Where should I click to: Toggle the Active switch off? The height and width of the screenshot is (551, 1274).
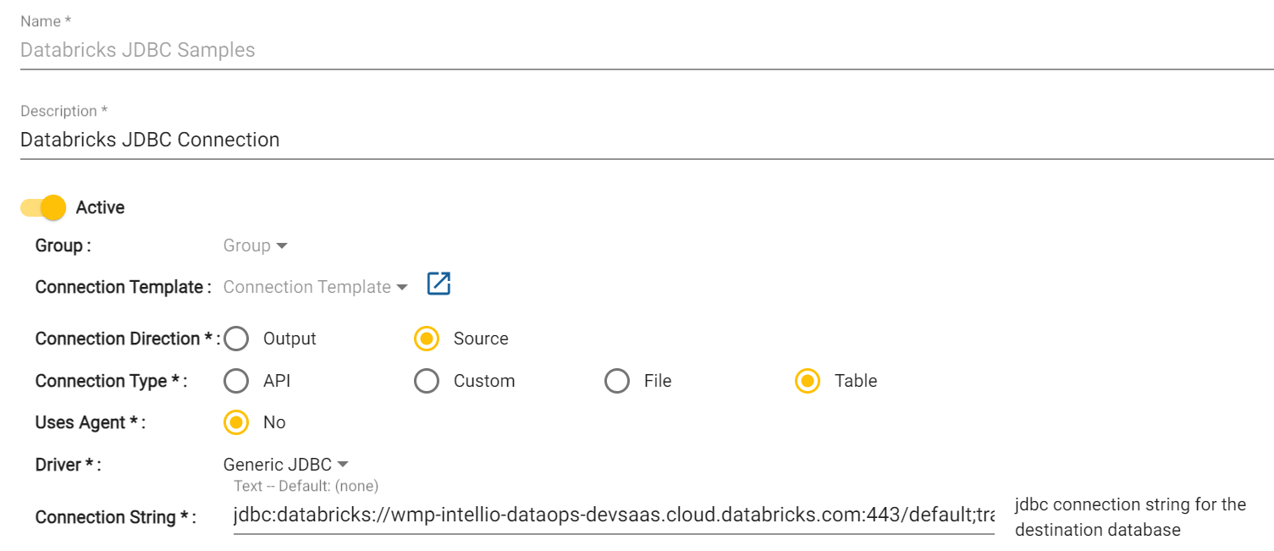pyautogui.click(x=44, y=207)
